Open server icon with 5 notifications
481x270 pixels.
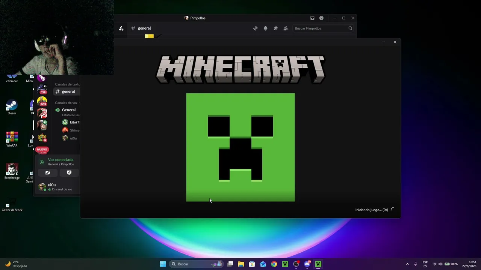click(x=42, y=138)
